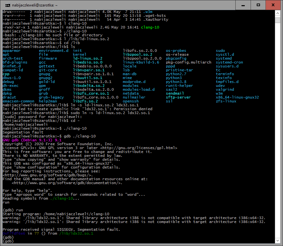This screenshot has width=283, height=246.
Task: Click the systemd-cron directory name
Action: (x=229, y=62)
